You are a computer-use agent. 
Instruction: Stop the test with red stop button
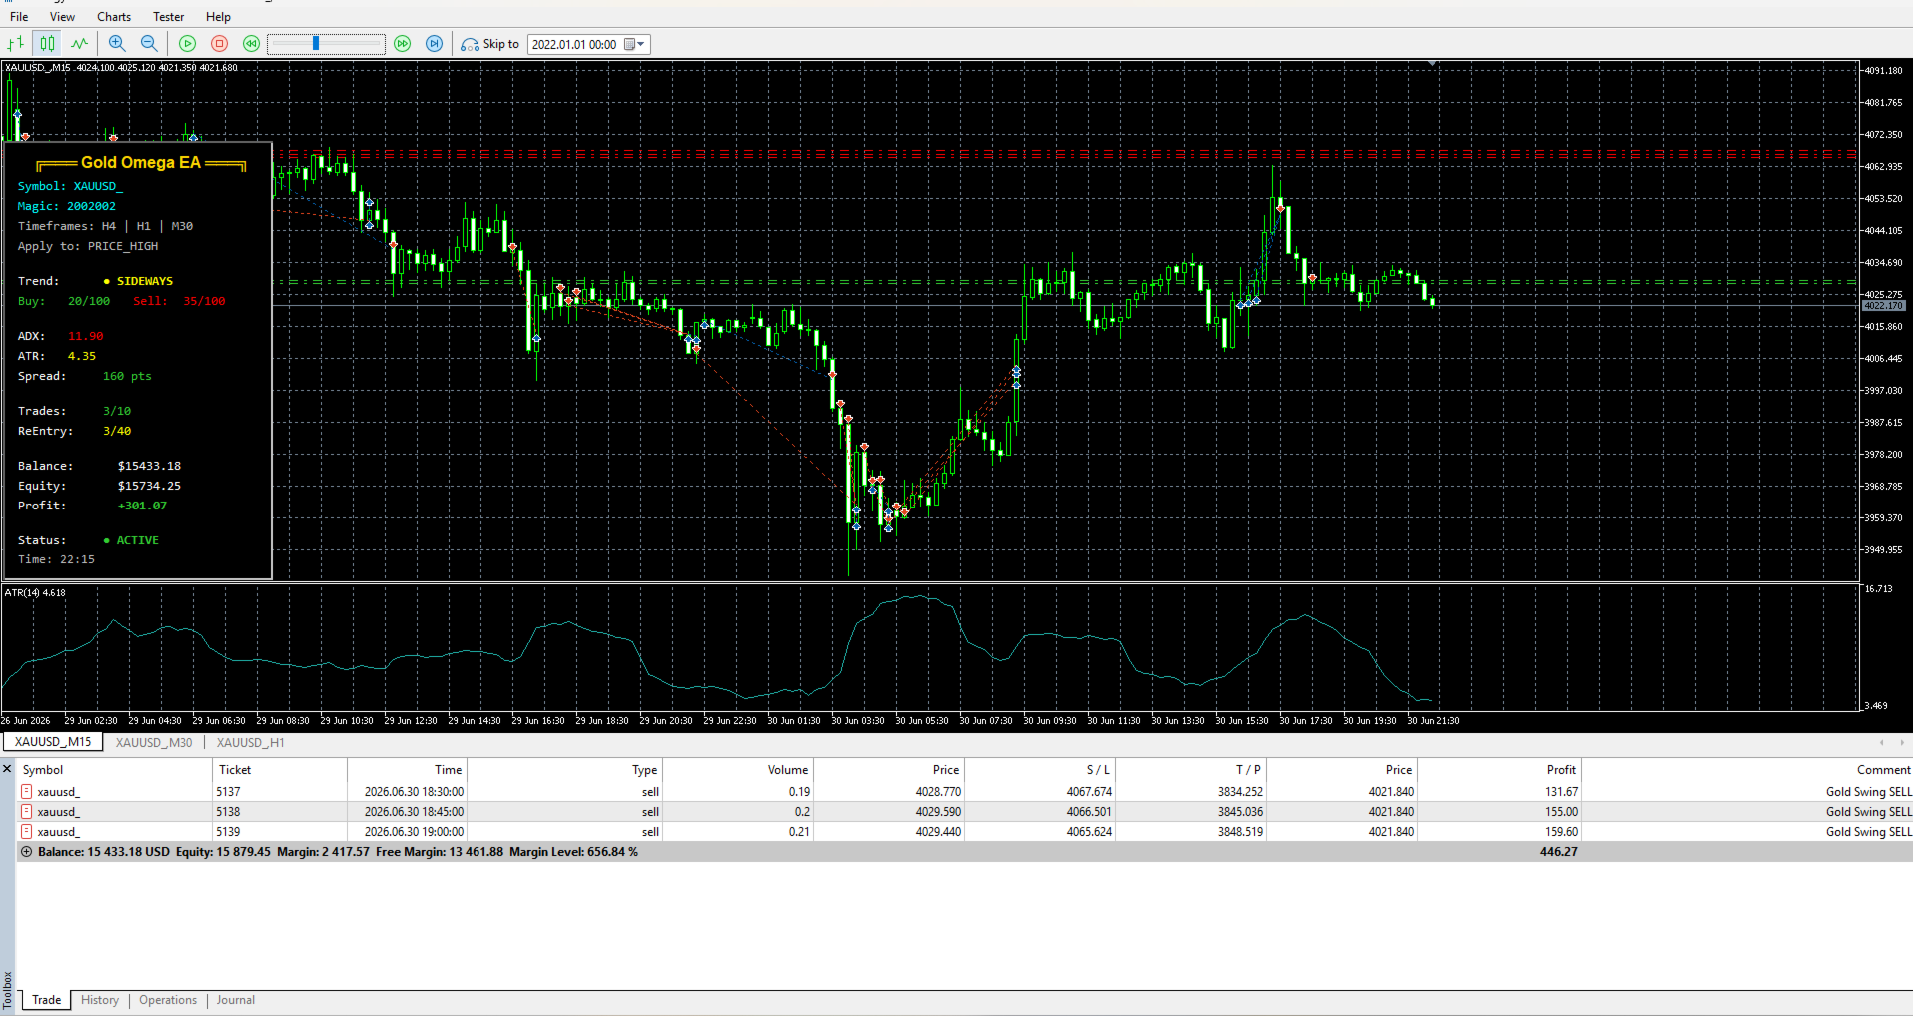coord(220,44)
